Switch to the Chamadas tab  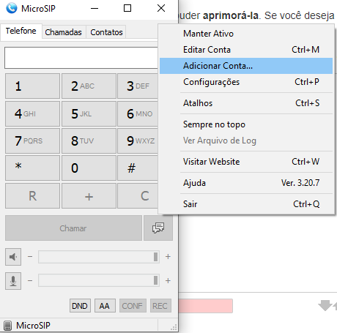coord(64,32)
